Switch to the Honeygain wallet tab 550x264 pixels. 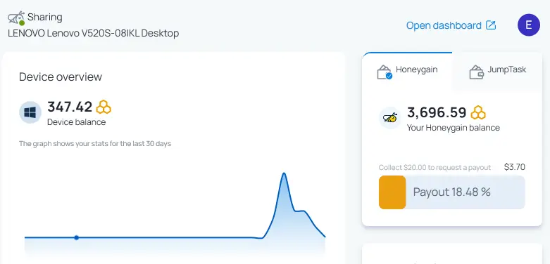pyautogui.click(x=407, y=72)
